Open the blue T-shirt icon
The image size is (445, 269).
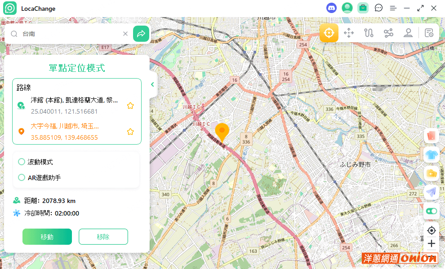click(431, 155)
